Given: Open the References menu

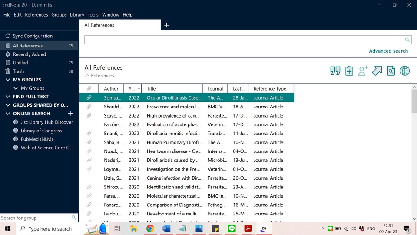Looking at the screenshot, I should click(x=36, y=15).
